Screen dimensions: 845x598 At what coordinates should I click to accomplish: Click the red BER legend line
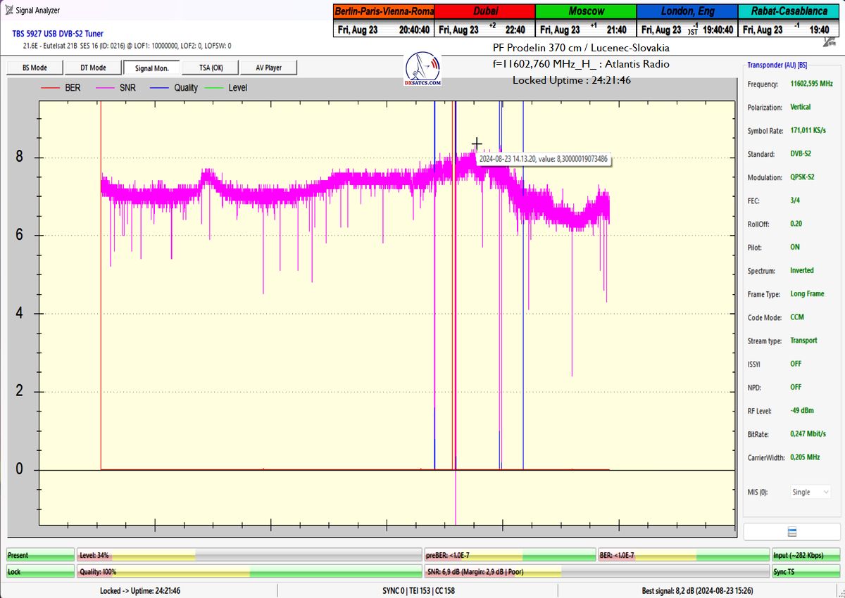coord(51,88)
